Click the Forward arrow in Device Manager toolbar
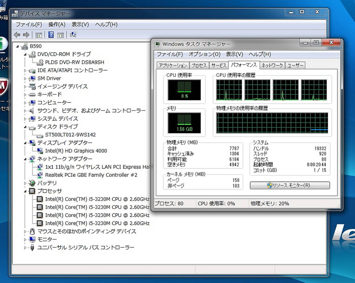Screen dimensions: 355x283 [x=26, y=35]
